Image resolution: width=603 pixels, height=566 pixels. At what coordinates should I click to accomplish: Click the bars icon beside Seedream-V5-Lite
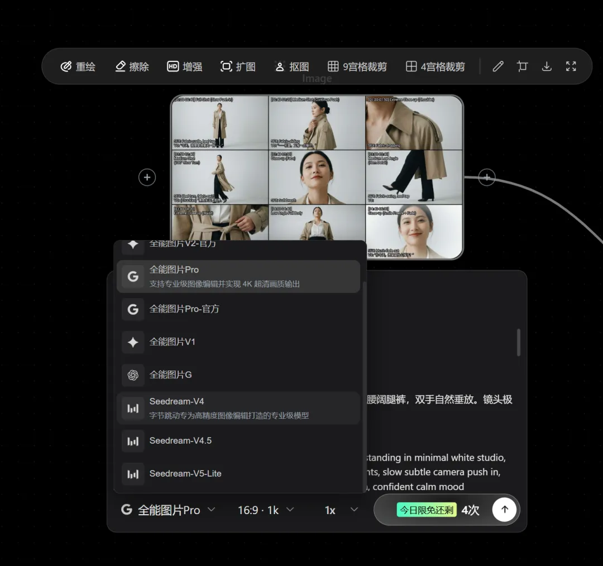click(x=133, y=474)
